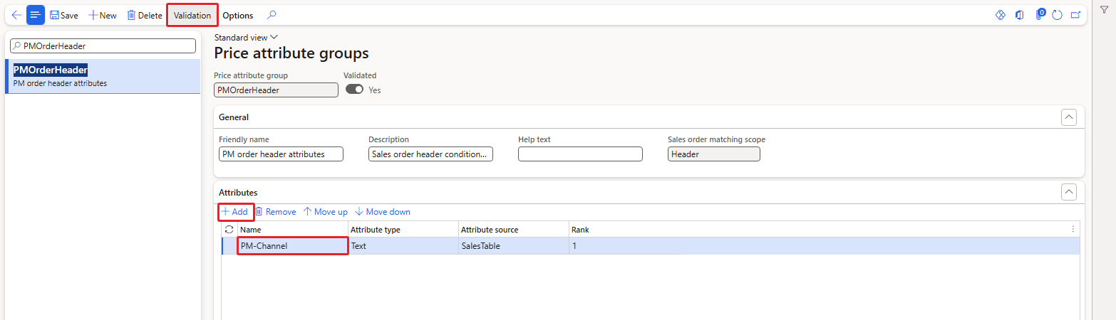Click the PM order header attributes subtitle
Viewport: 1116px width, 320px height.
60,83
